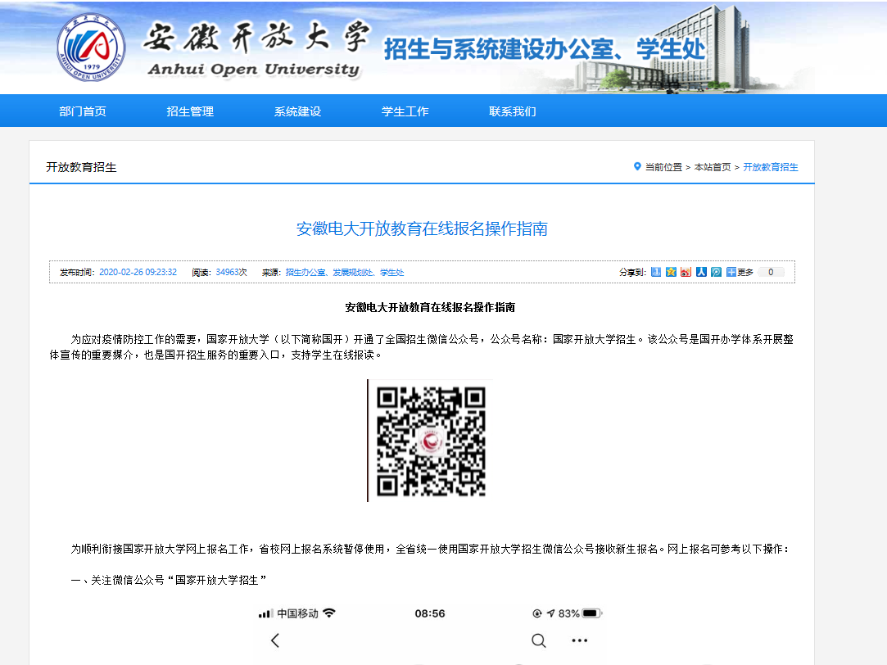Viewport: 887px width, 665px height.
Task: Click the read count 34963次
Action: 231,272
